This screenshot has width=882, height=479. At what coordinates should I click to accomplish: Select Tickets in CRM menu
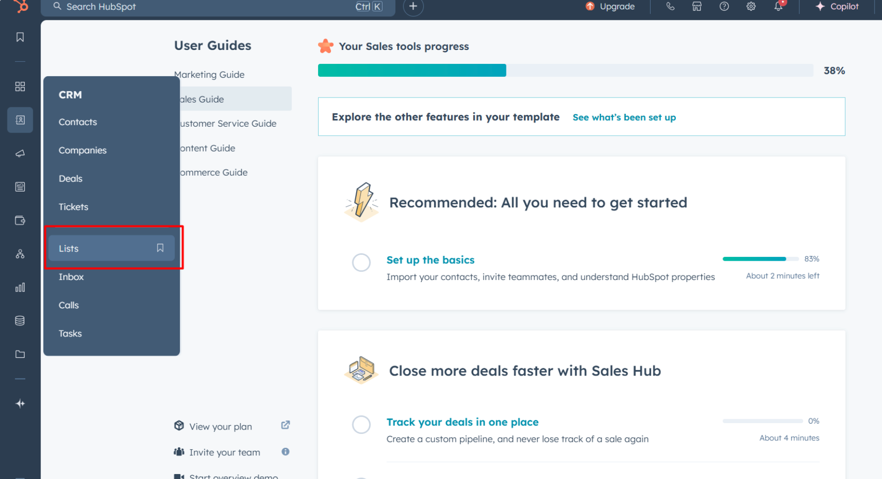73,207
